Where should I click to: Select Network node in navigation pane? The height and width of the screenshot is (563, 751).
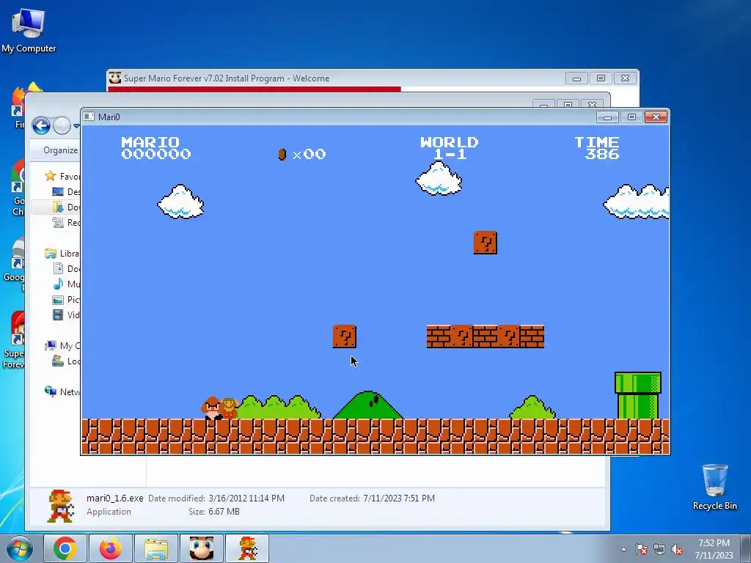click(x=62, y=391)
